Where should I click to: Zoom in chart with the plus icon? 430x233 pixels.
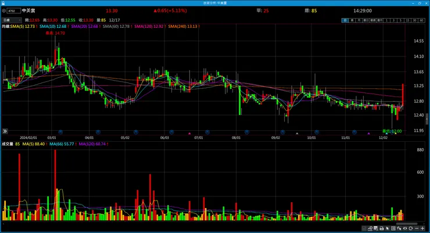pos(422,228)
